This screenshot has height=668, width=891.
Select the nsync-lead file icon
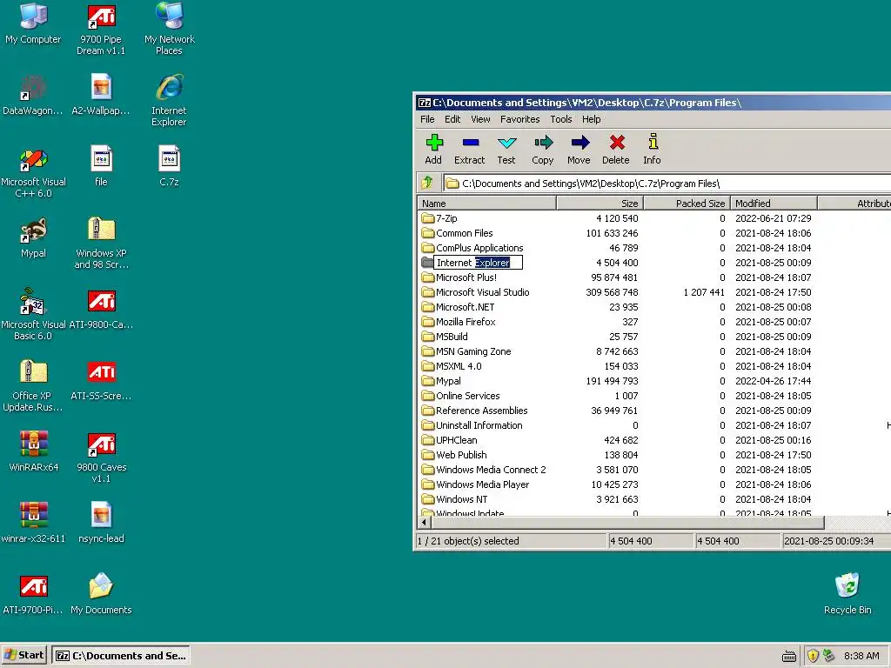101,524
